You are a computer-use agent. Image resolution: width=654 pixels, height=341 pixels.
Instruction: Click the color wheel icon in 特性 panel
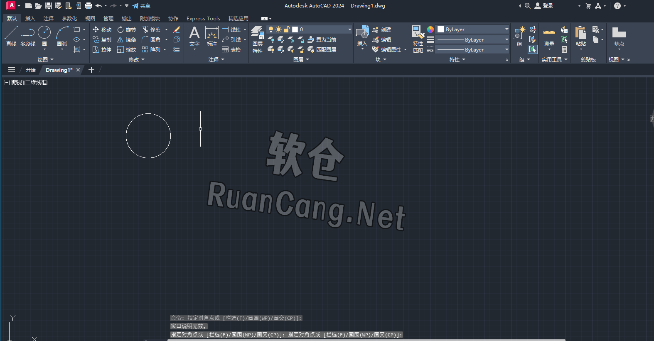(x=430, y=29)
